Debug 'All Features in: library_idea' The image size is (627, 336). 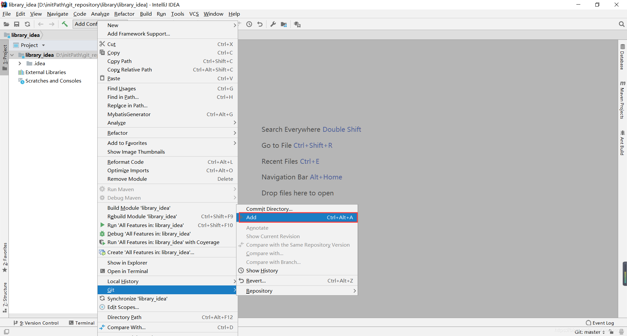pyautogui.click(x=168, y=234)
